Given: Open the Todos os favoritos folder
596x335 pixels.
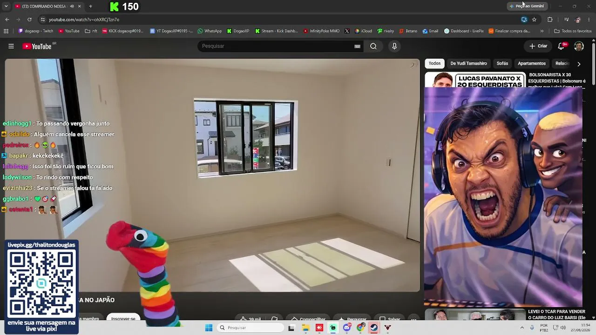Looking at the screenshot, I should tap(573, 31).
